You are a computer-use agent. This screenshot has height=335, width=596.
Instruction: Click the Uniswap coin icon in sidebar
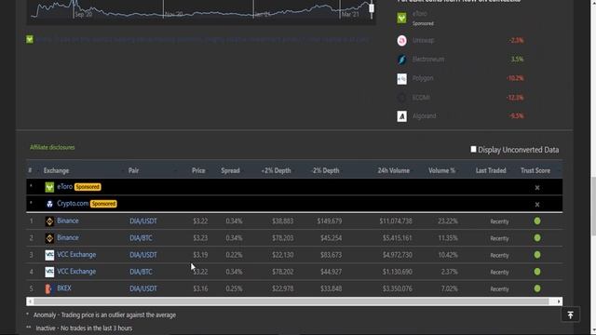coord(401,41)
